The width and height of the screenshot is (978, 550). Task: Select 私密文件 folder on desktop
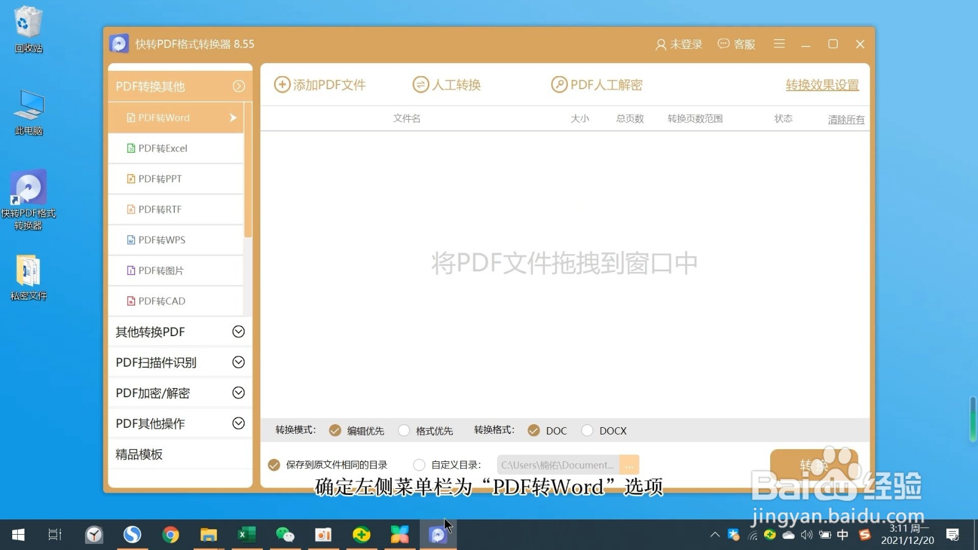pos(28,278)
